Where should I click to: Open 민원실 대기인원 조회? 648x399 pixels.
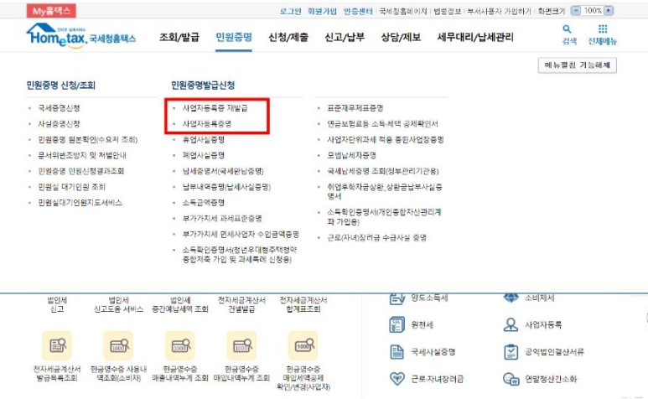tap(71, 187)
